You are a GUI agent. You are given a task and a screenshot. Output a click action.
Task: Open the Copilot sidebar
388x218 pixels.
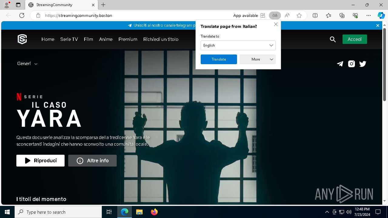381,15
